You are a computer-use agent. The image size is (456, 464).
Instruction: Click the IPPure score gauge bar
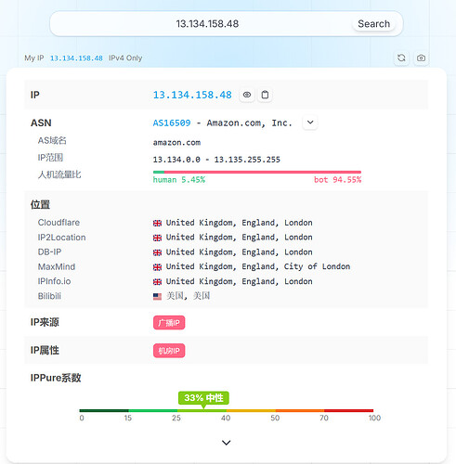tap(227, 410)
